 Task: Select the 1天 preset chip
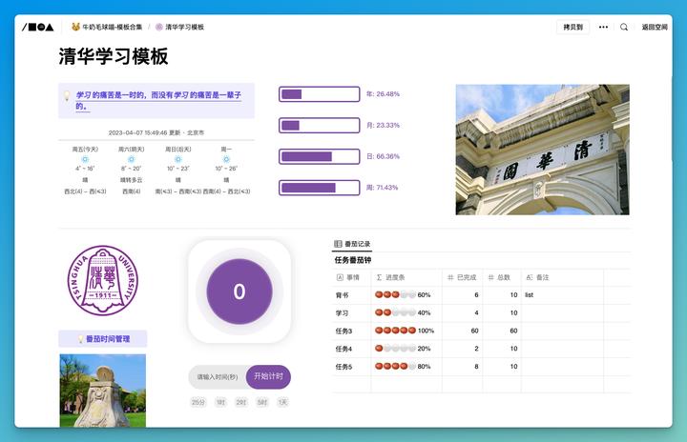coord(282,402)
